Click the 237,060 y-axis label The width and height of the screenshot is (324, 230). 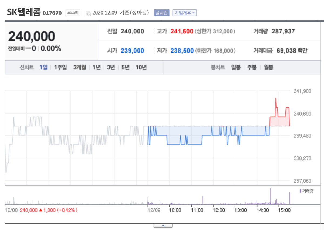click(x=302, y=181)
